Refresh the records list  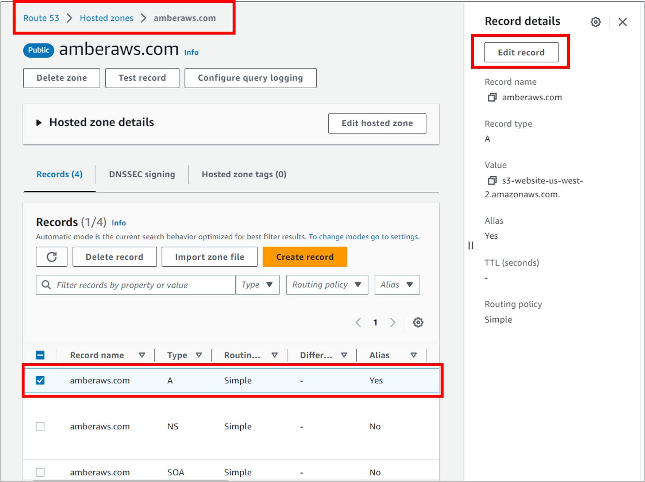(52, 257)
